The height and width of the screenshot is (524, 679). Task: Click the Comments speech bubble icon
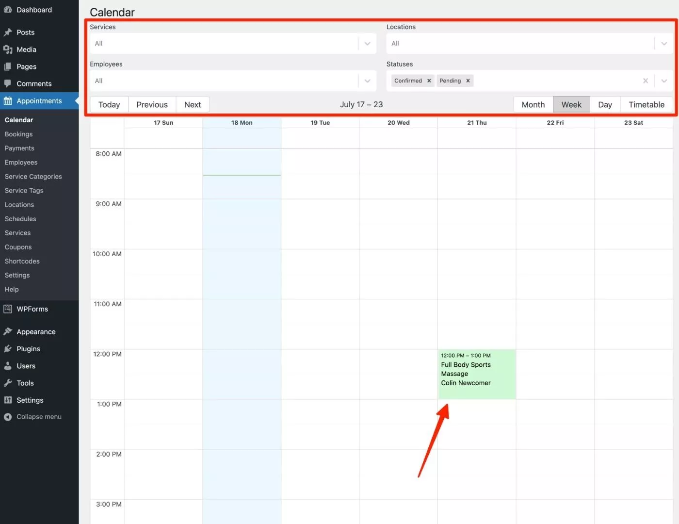click(x=8, y=83)
